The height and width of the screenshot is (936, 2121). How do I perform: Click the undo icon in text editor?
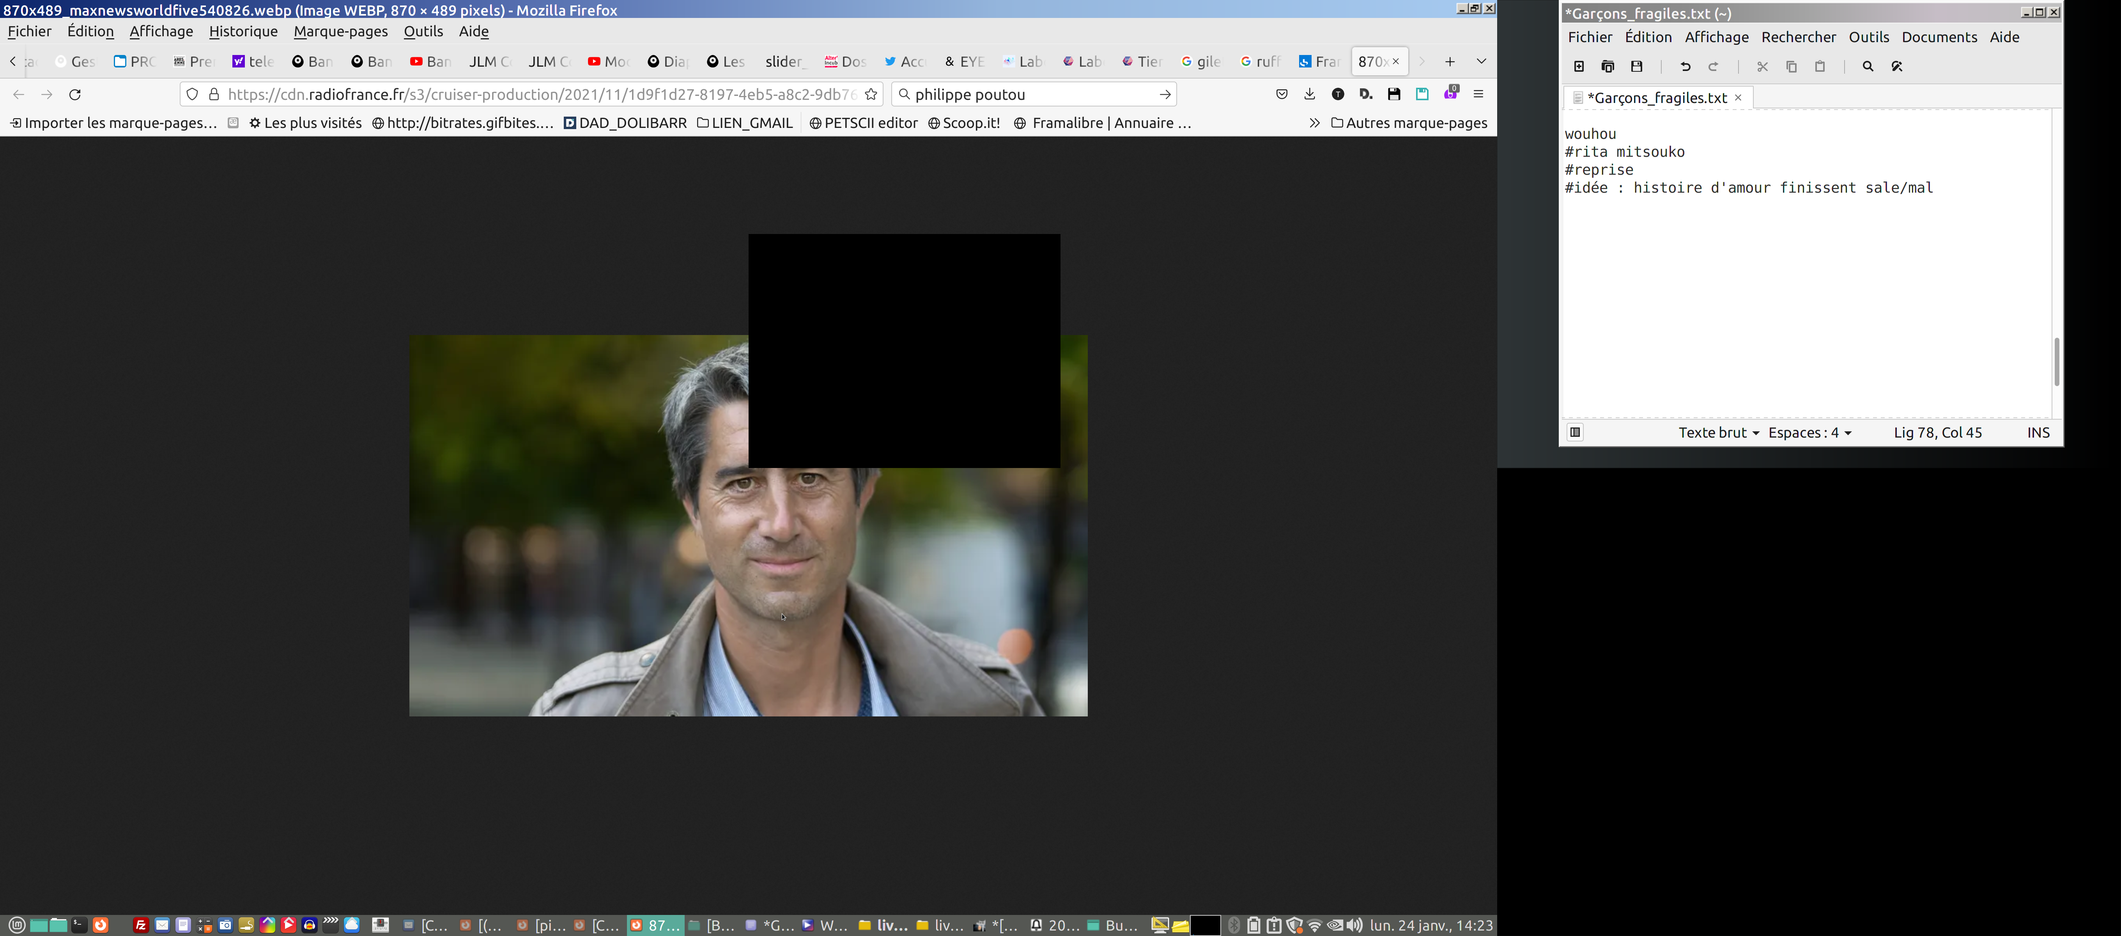[x=1685, y=67]
